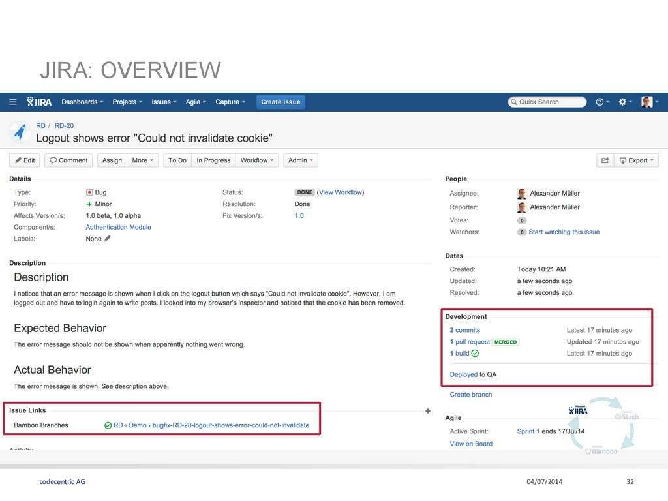Click the Create branch link
Image resolution: width=668 pixels, height=501 pixels.
click(x=471, y=395)
